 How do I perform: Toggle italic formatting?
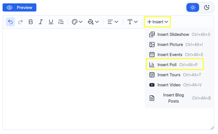(x=41, y=22)
